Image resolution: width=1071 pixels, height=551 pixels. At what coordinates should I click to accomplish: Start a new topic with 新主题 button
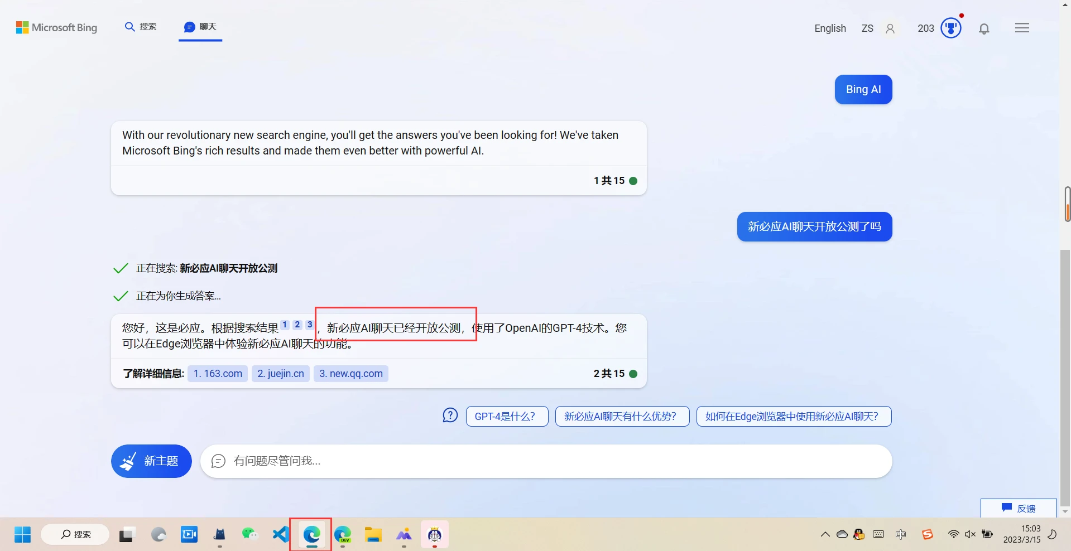tap(151, 461)
